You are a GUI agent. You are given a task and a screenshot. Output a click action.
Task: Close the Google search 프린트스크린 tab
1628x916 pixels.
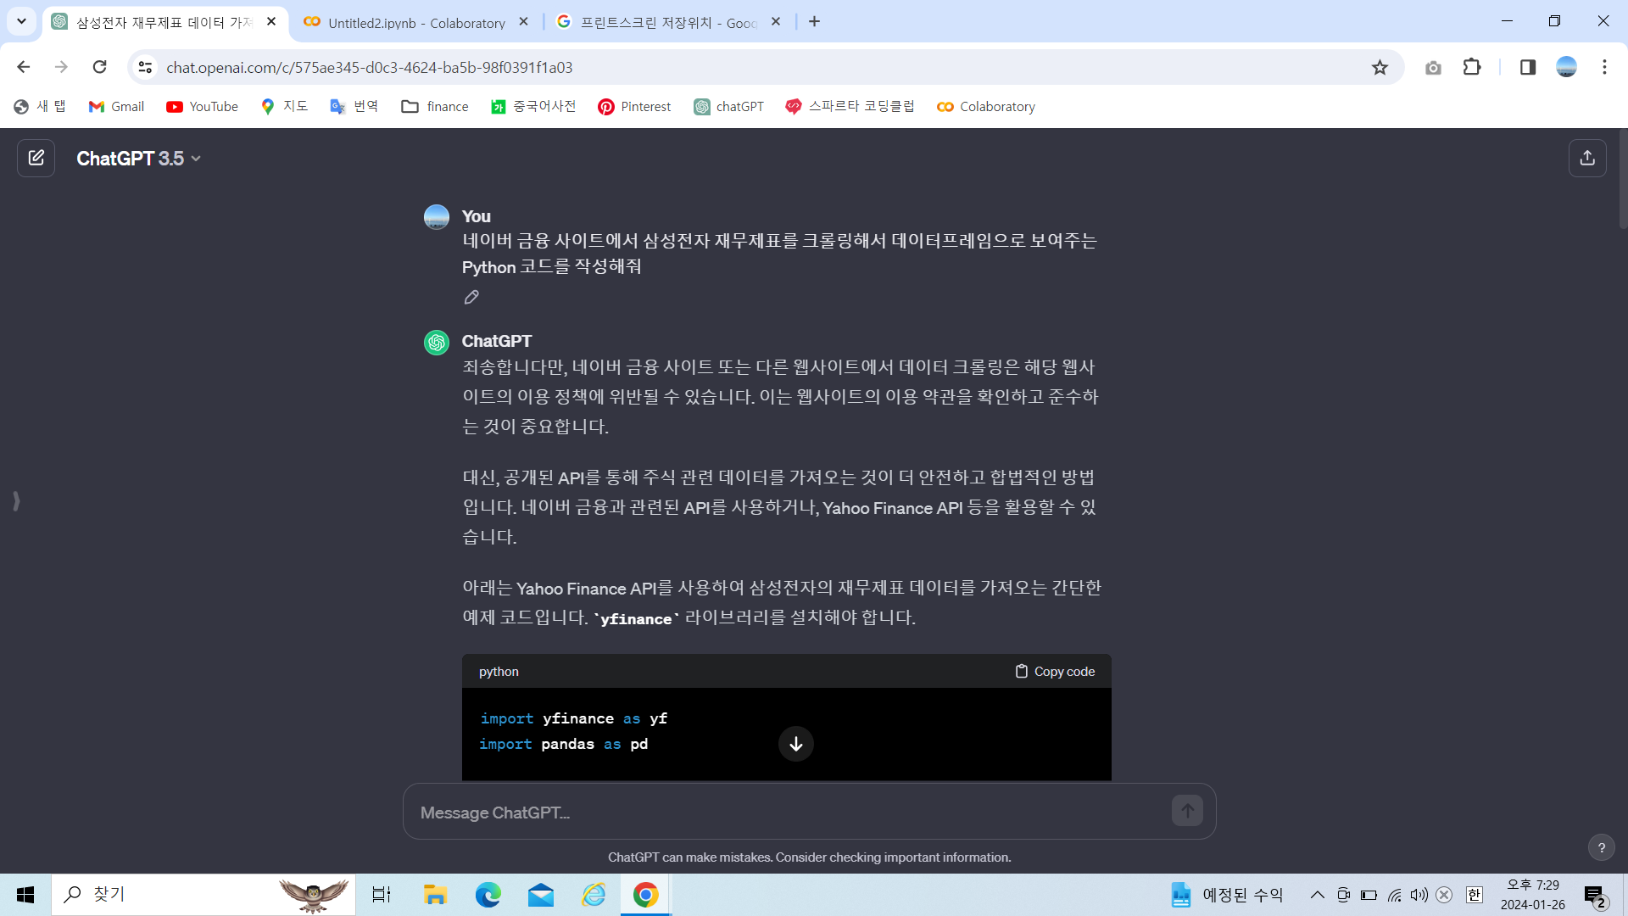[x=775, y=22]
